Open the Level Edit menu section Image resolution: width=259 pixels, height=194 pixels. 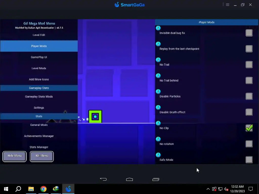tap(39, 35)
